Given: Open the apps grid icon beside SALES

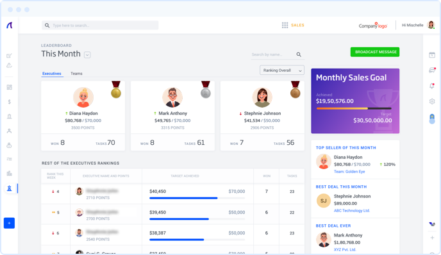Looking at the screenshot, I should [x=285, y=25].
